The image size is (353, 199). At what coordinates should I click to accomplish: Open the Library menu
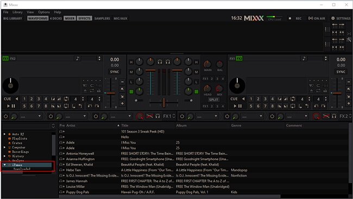point(17,12)
